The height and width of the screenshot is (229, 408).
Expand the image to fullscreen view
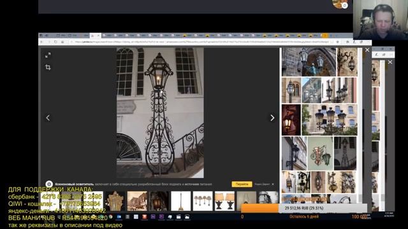48,55
